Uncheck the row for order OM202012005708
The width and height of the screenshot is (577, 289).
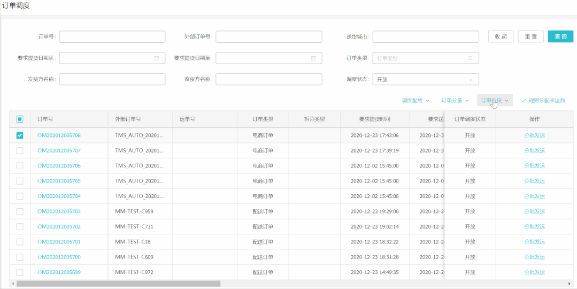20,135
